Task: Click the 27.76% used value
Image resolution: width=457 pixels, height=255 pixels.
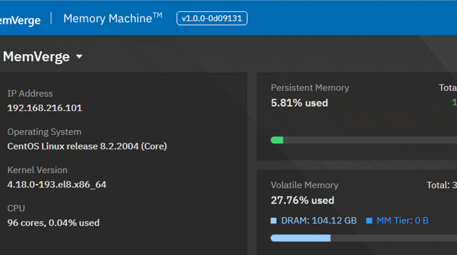Action: (302, 200)
